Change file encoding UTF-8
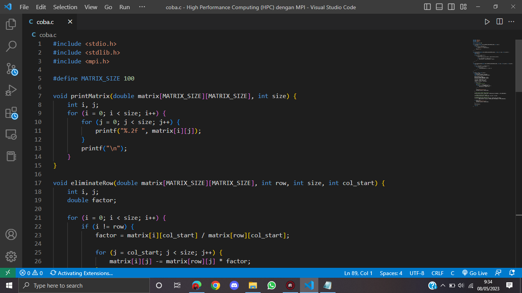This screenshot has height=293, width=522. (x=417, y=273)
